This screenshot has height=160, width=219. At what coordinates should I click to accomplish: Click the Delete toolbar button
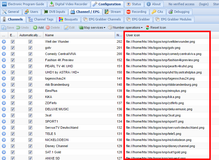53,27
